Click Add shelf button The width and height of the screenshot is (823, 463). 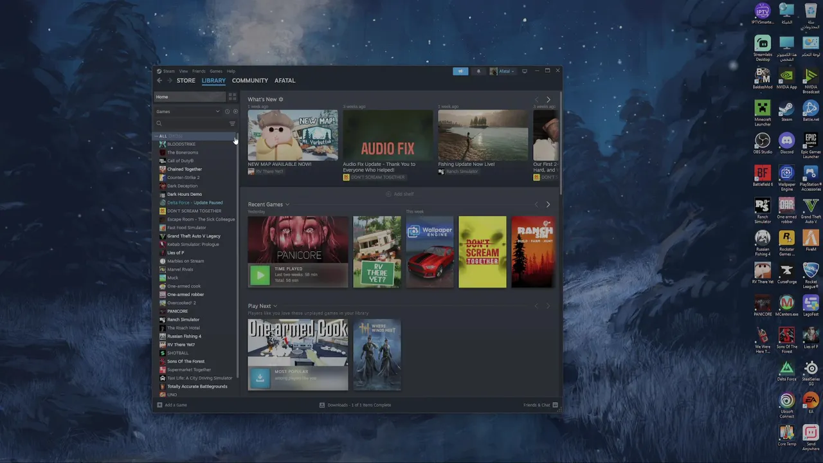(x=400, y=194)
